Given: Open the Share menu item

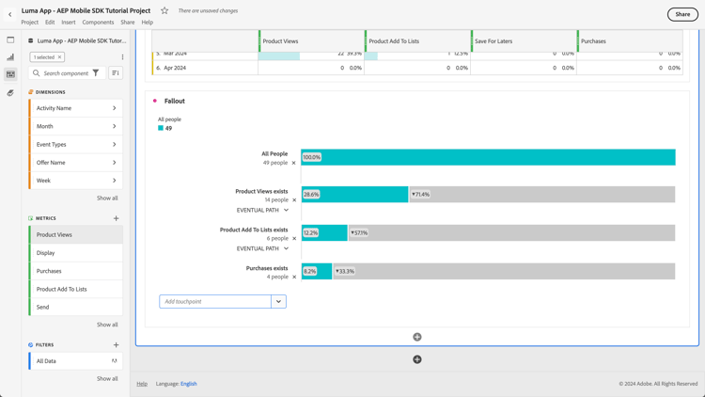Looking at the screenshot, I should [x=127, y=22].
